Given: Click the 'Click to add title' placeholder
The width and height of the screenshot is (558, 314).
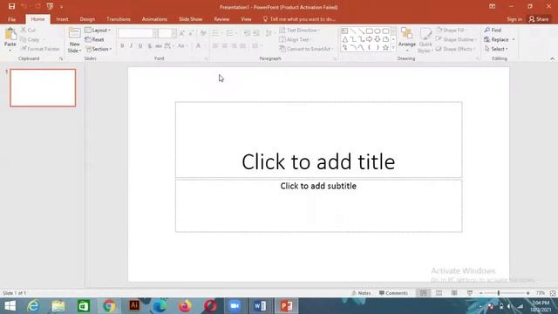Looking at the screenshot, I should [x=318, y=140].
